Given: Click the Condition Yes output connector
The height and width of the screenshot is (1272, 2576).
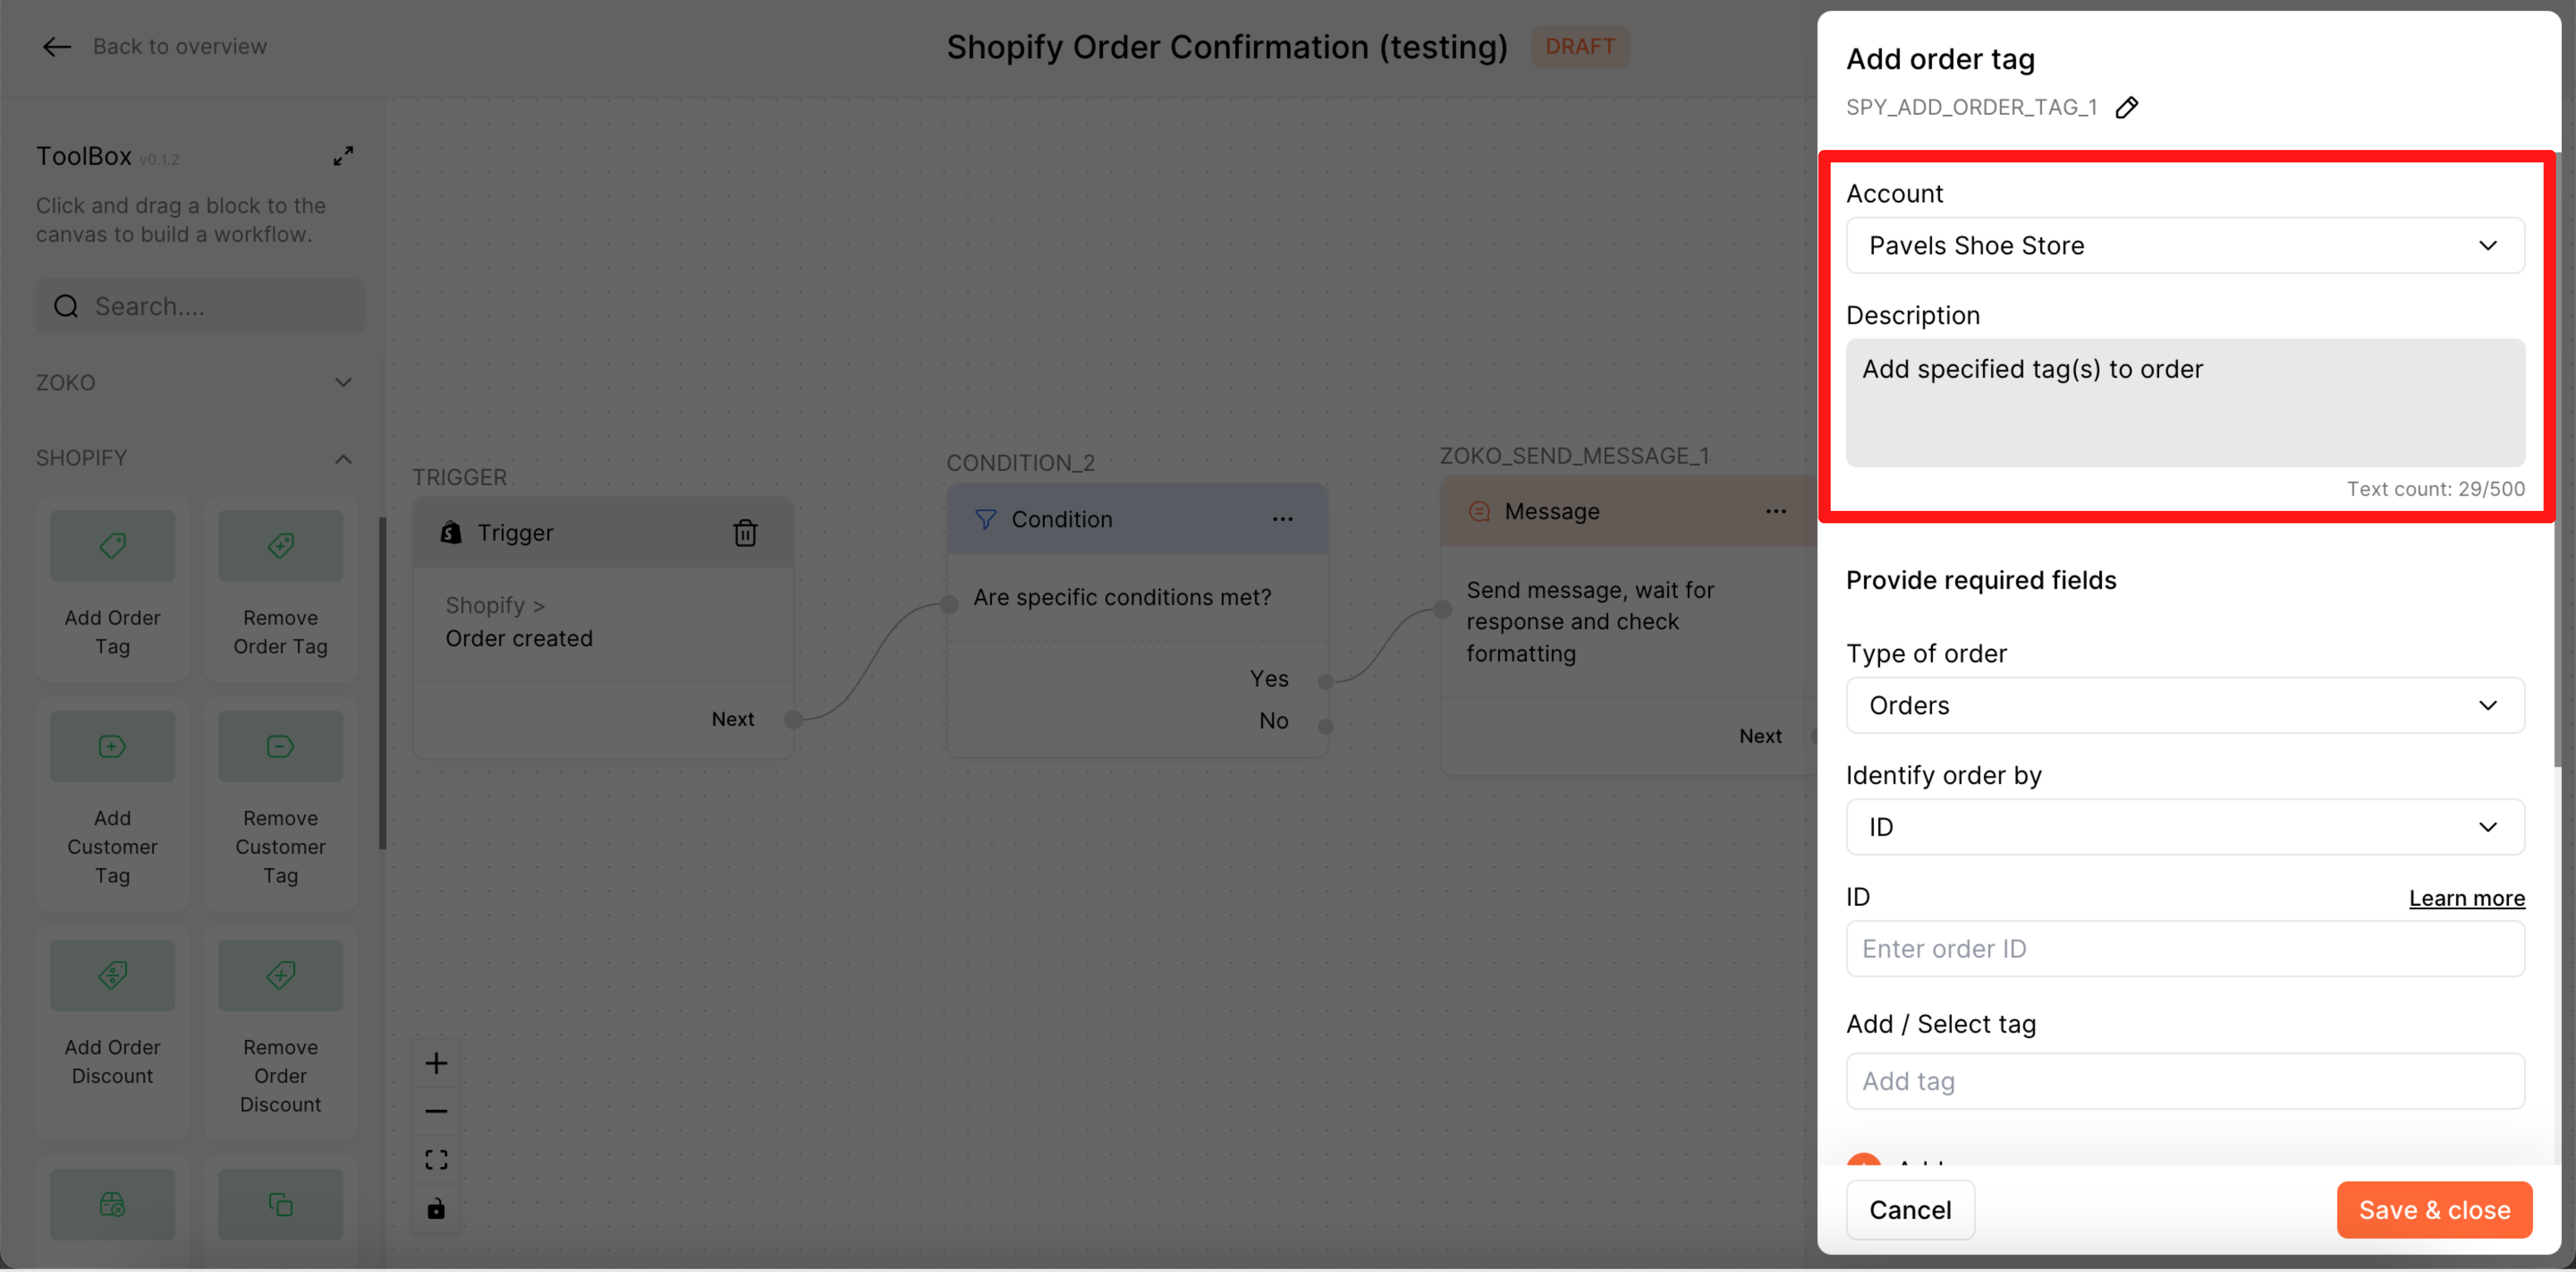Looking at the screenshot, I should click(1325, 681).
